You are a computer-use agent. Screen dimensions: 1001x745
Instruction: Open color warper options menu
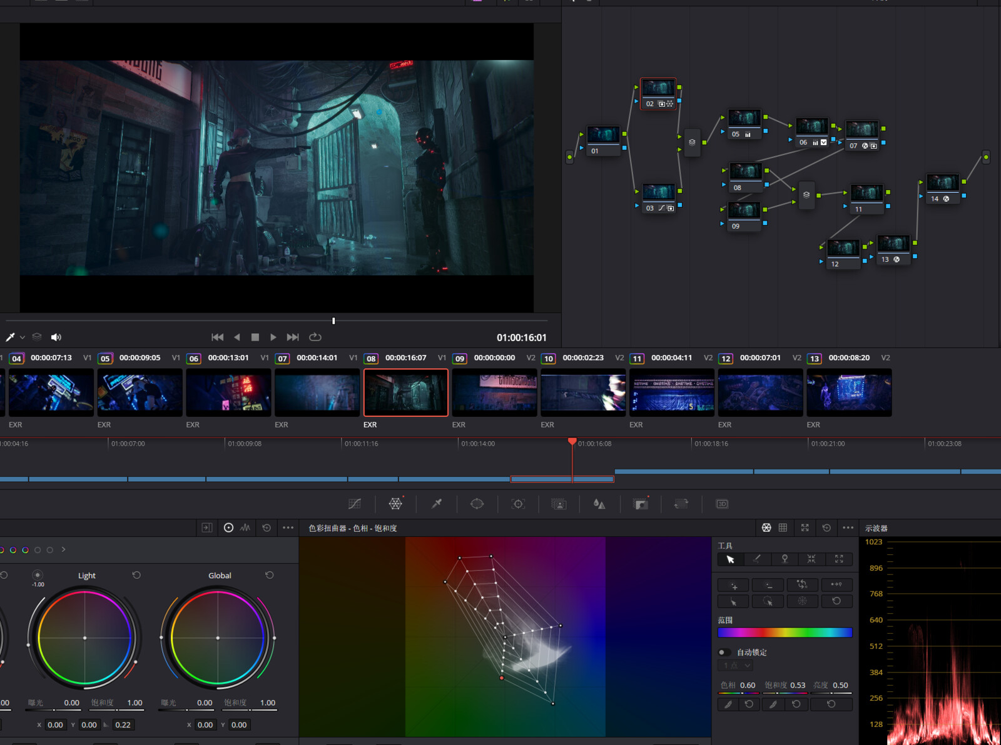[848, 528]
